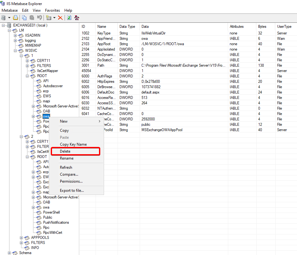
Task: Expand the APPPOOLS tree node
Action: pyautogui.click(x=21, y=238)
